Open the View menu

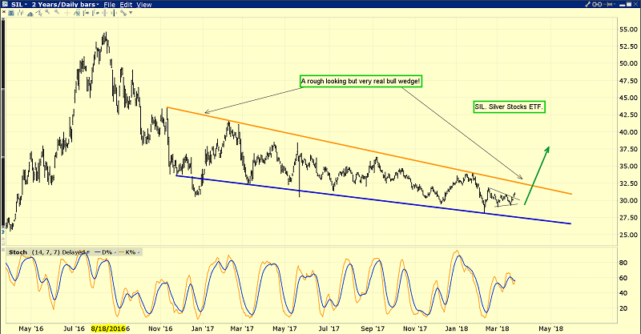[146, 5]
